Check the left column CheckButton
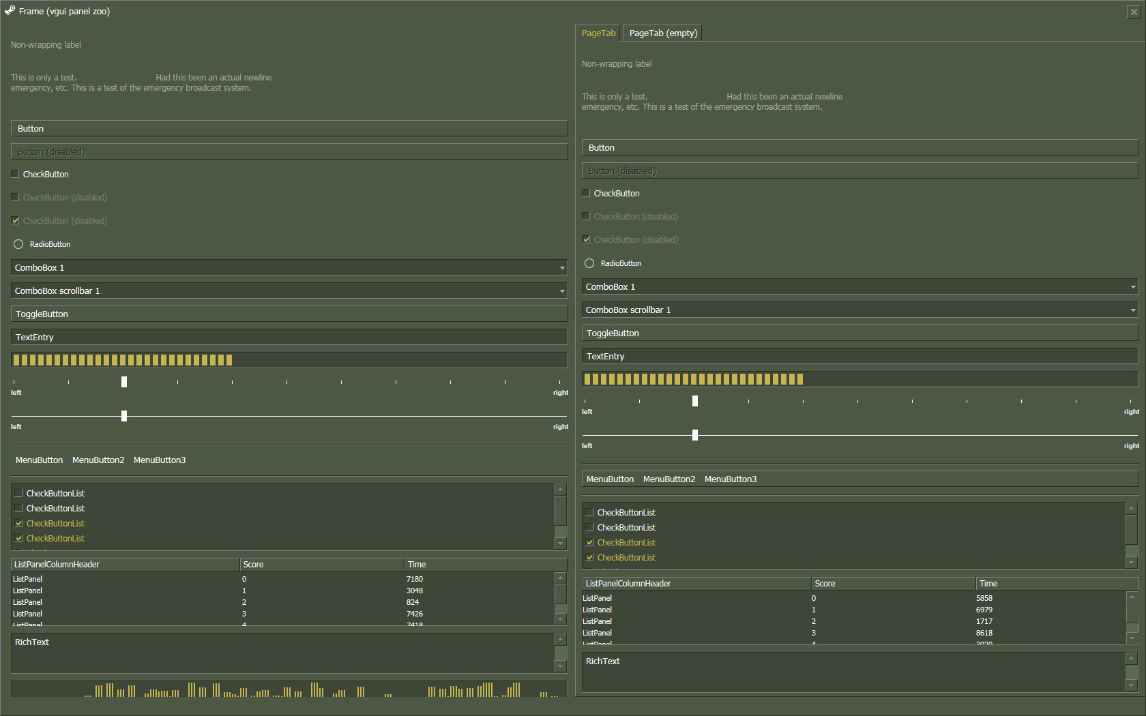This screenshot has height=716, width=1146. click(x=14, y=174)
